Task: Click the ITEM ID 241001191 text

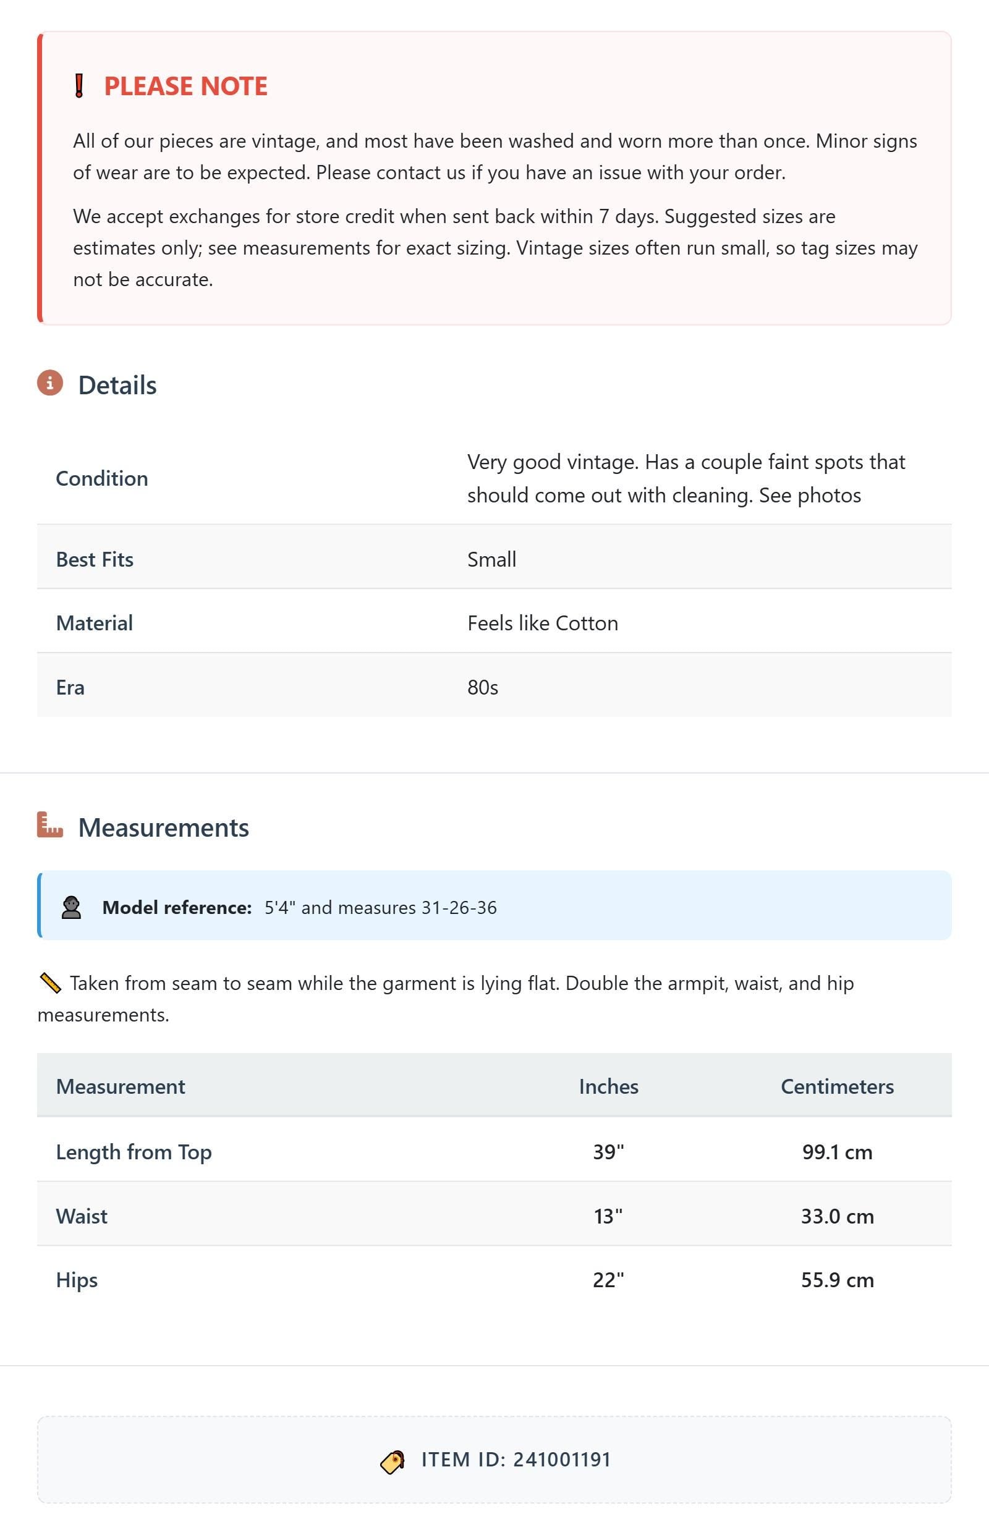Action: (516, 1459)
